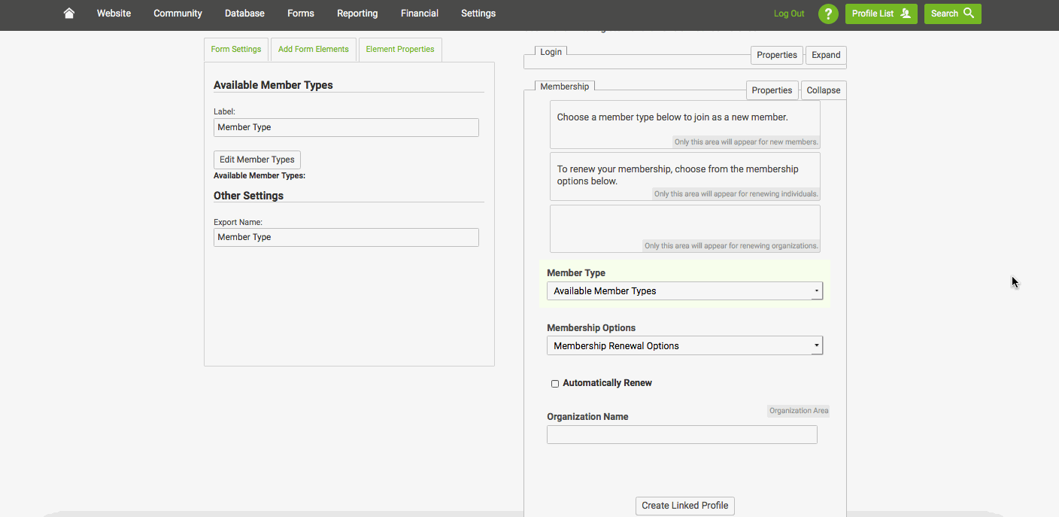Switch to the Form Settings tab
The width and height of the screenshot is (1059, 517).
pyautogui.click(x=236, y=50)
